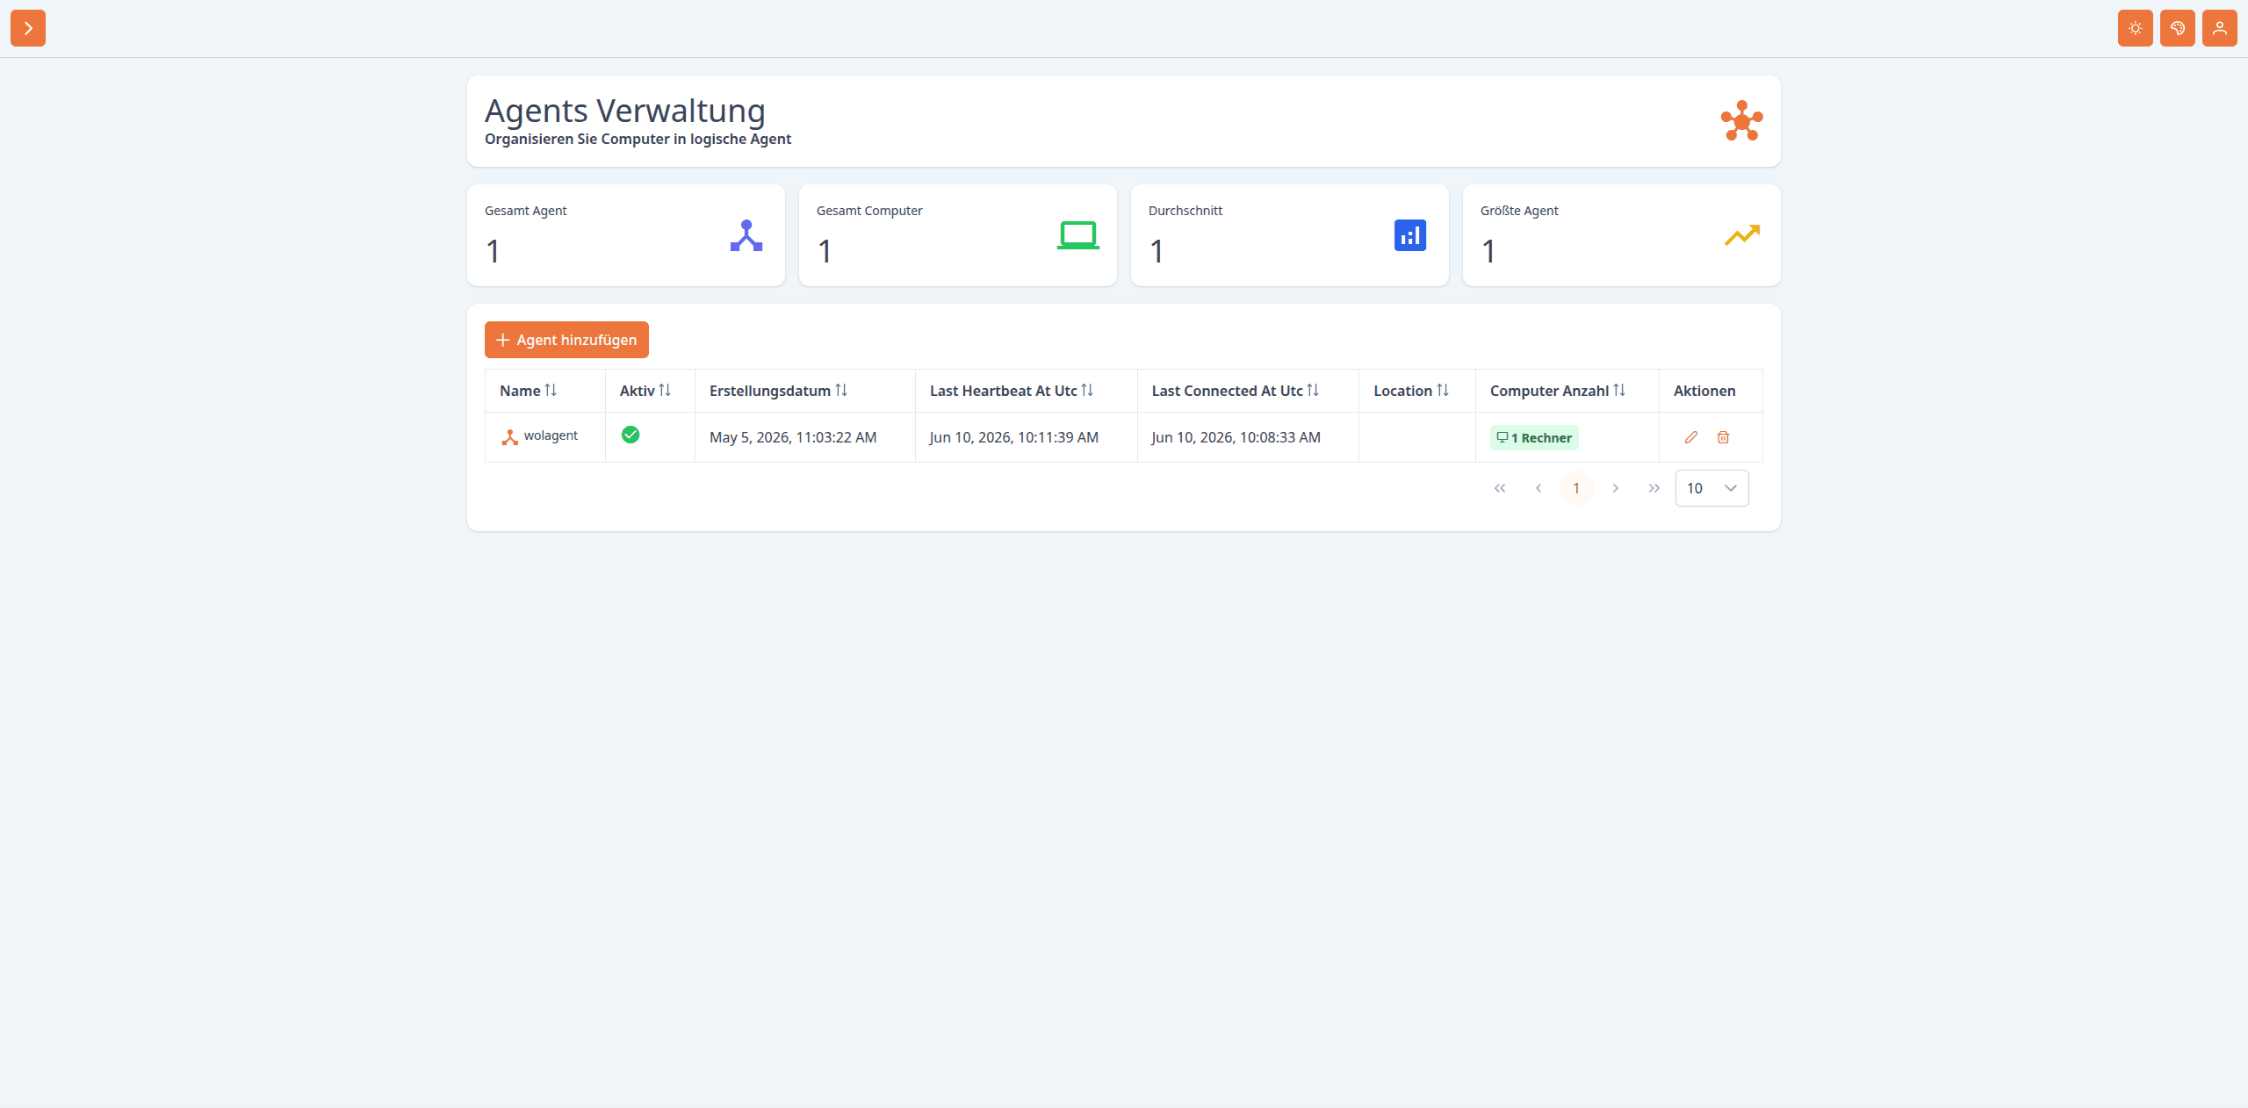
Task: Click the wolagent agent icon
Action: [x=509, y=437]
